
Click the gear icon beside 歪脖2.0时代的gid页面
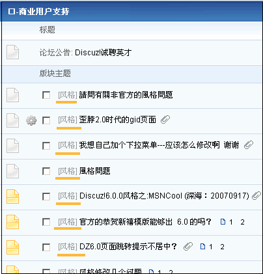coord(31,120)
